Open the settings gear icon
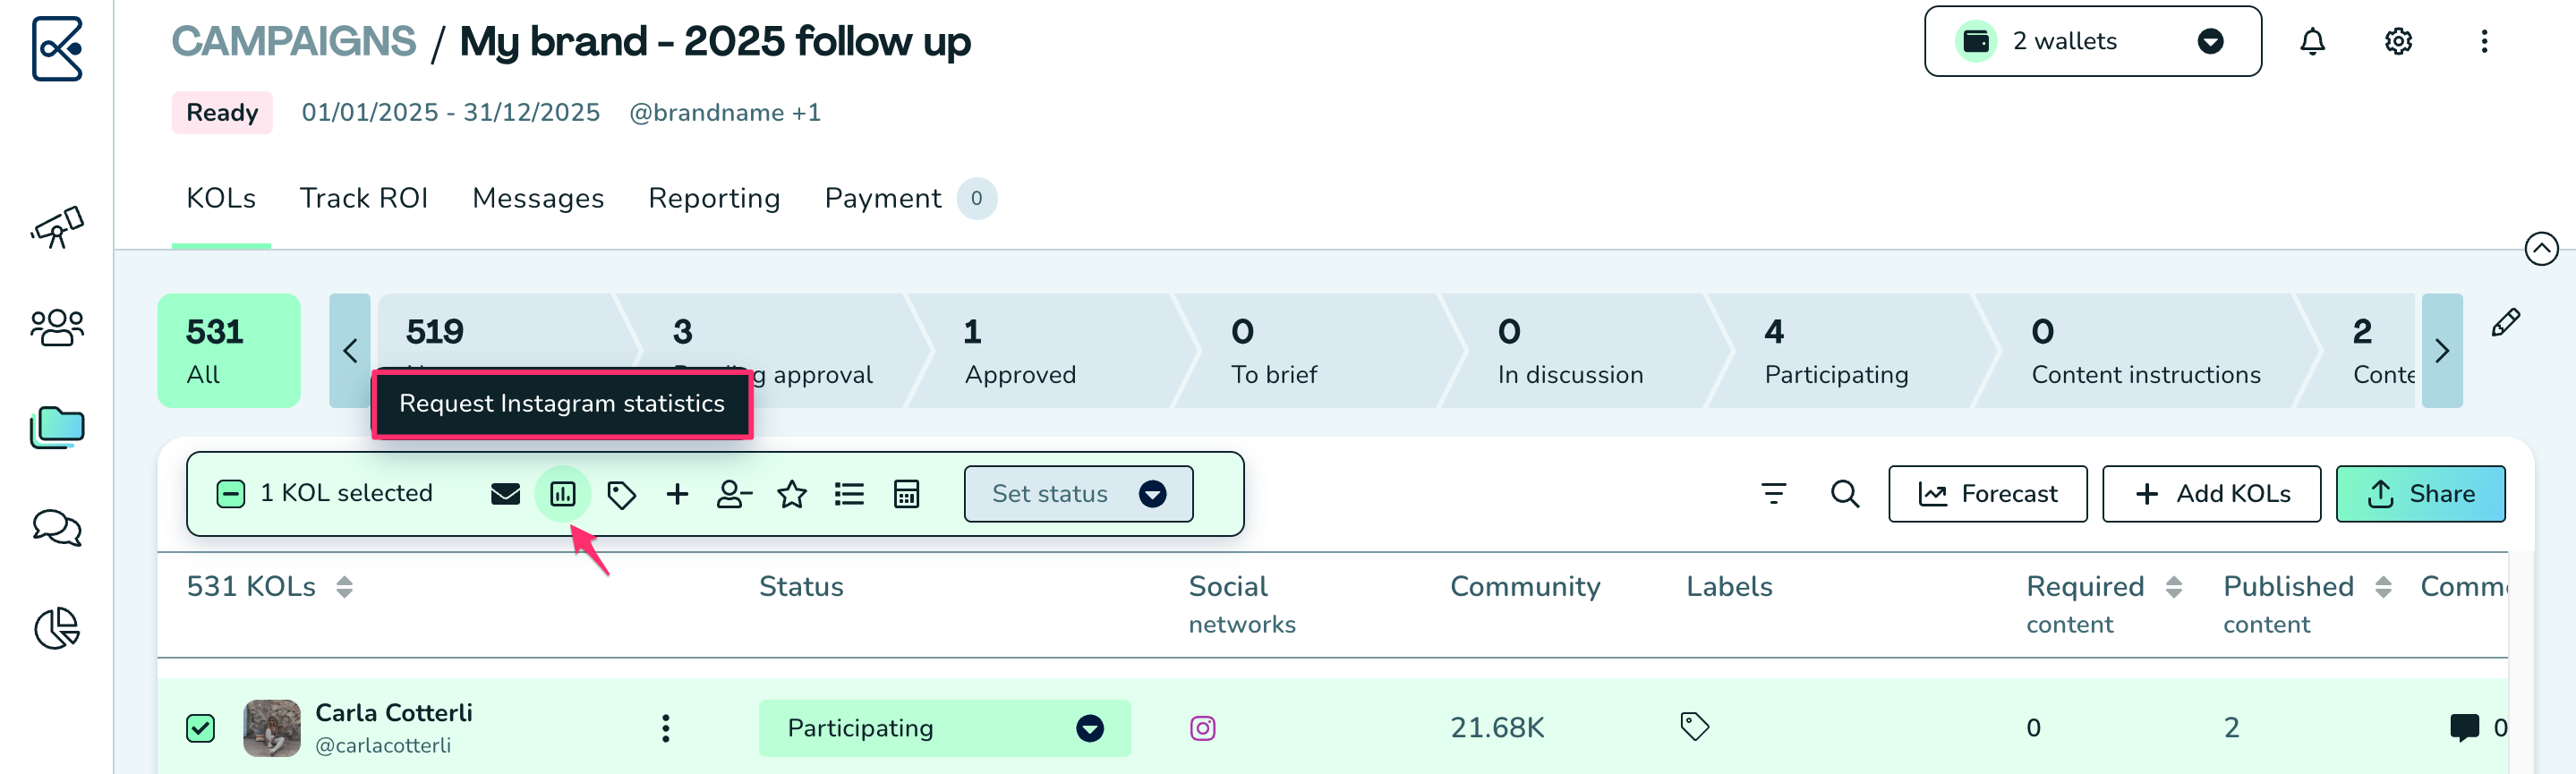This screenshot has width=2576, height=774. [2398, 42]
